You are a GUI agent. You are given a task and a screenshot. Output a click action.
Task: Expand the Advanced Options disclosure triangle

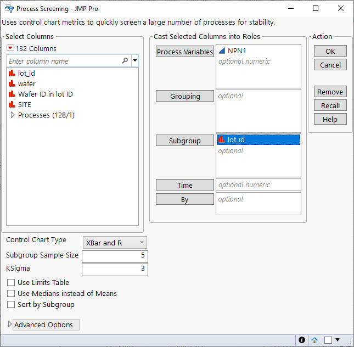tap(9, 324)
